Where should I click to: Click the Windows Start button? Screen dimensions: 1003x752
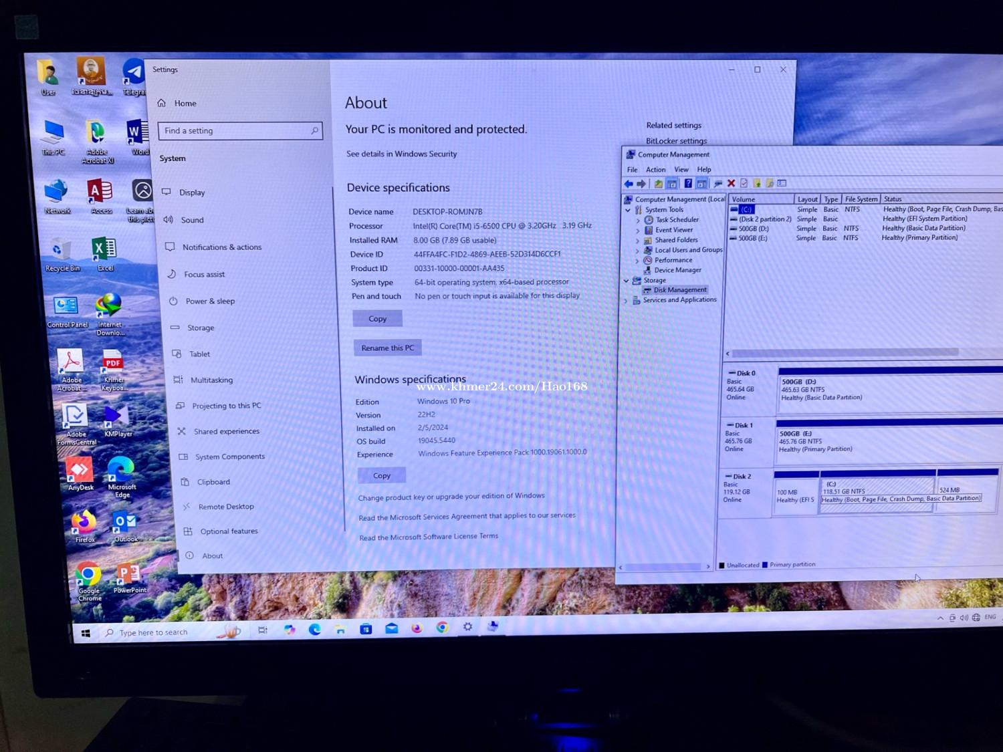86,633
